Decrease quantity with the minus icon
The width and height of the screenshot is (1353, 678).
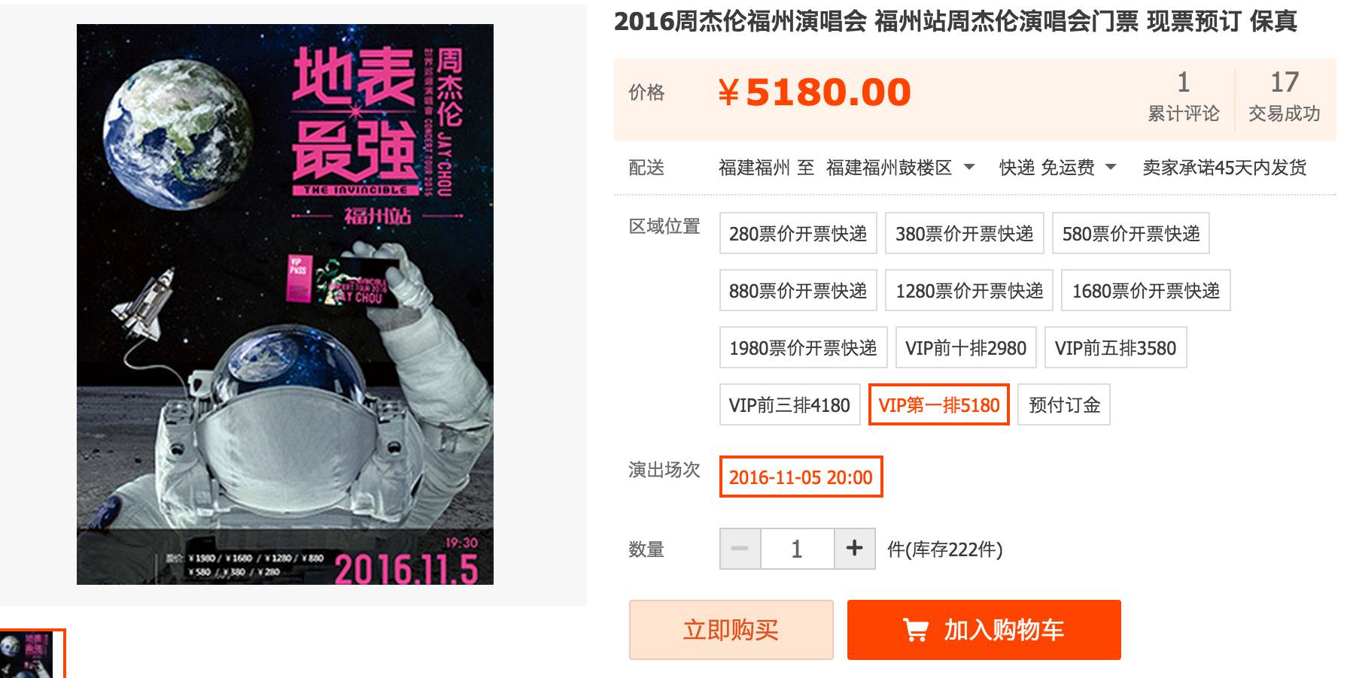coord(740,549)
